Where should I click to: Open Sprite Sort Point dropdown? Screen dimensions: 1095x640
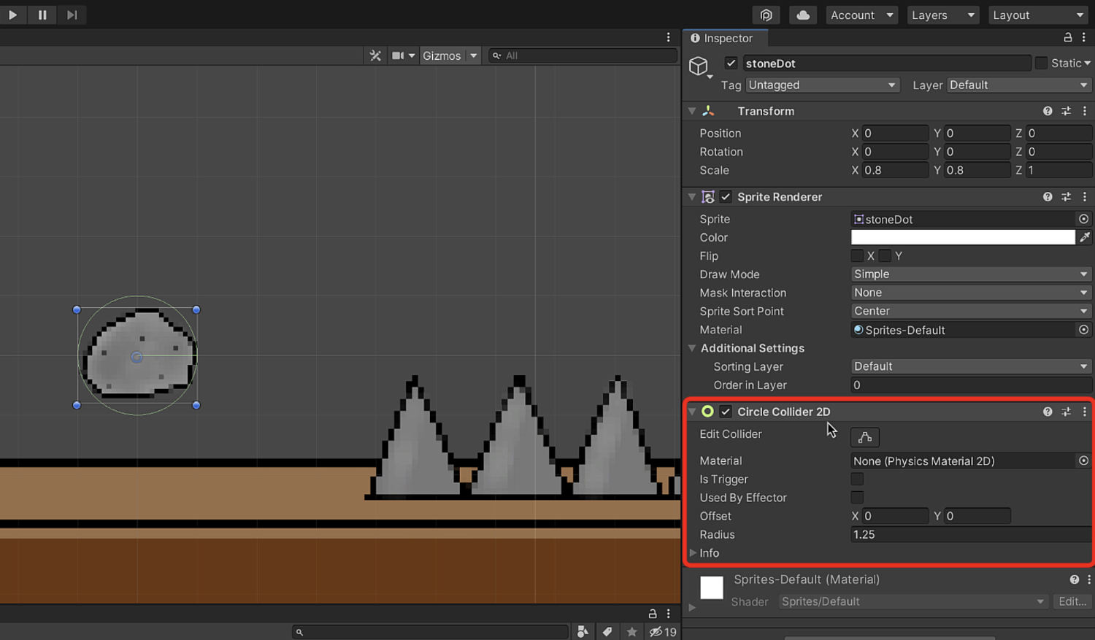click(971, 311)
